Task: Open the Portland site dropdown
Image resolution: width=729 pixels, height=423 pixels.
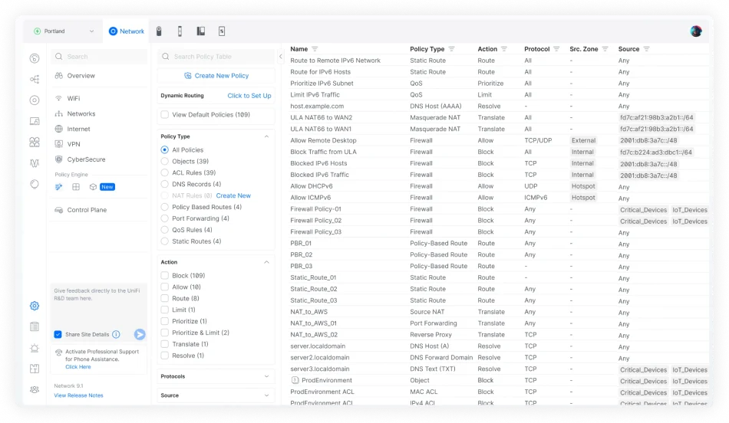Action: (x=64, y=31)
